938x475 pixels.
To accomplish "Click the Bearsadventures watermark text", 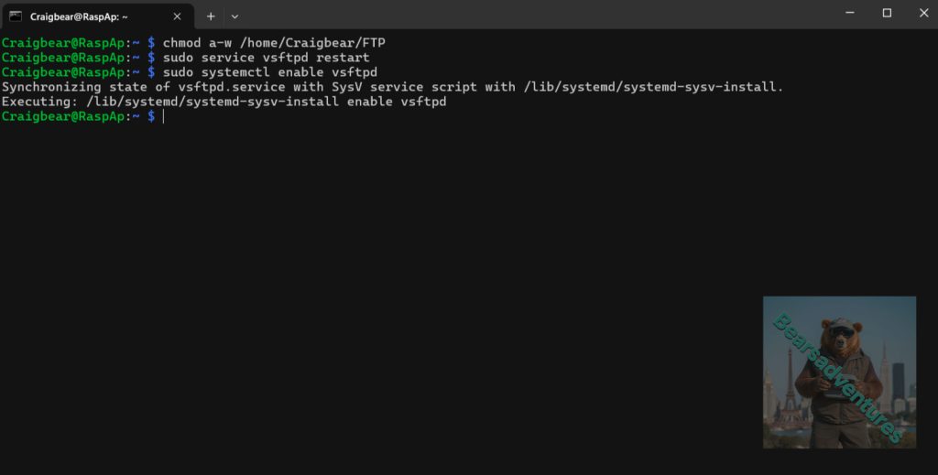I will [837, 377].
